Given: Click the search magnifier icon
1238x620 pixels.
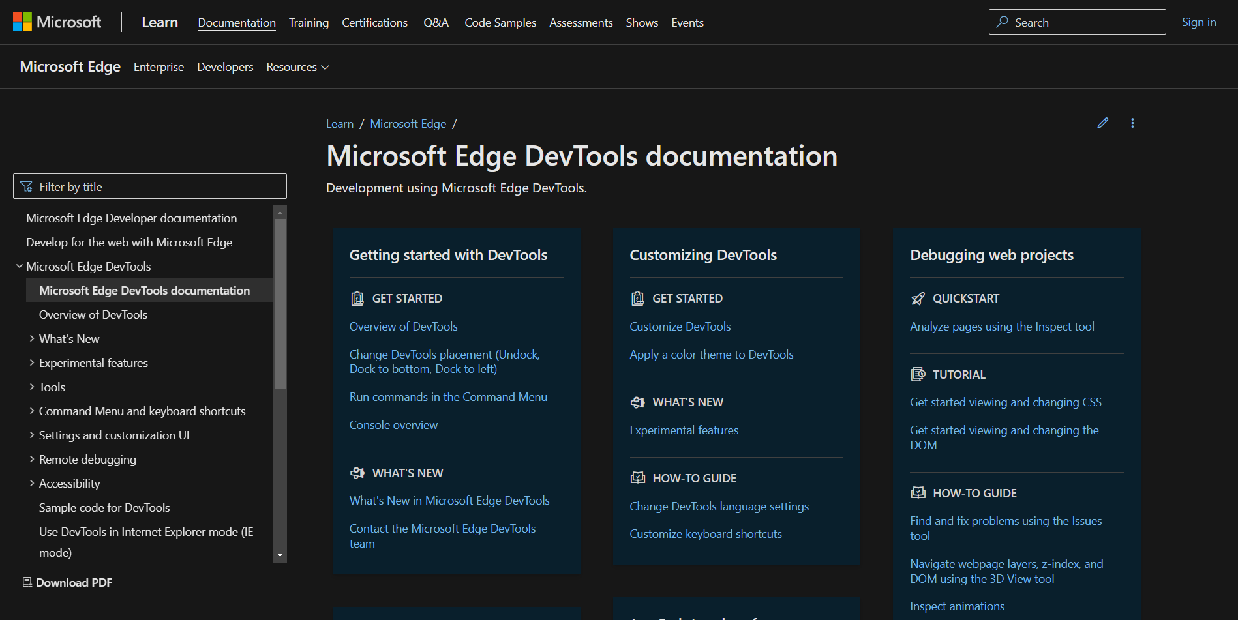Looking at the screenshot, I should 1003,22.
